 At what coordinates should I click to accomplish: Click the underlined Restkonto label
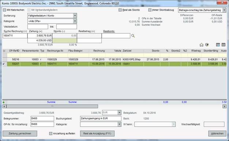[x=109, y=31]
